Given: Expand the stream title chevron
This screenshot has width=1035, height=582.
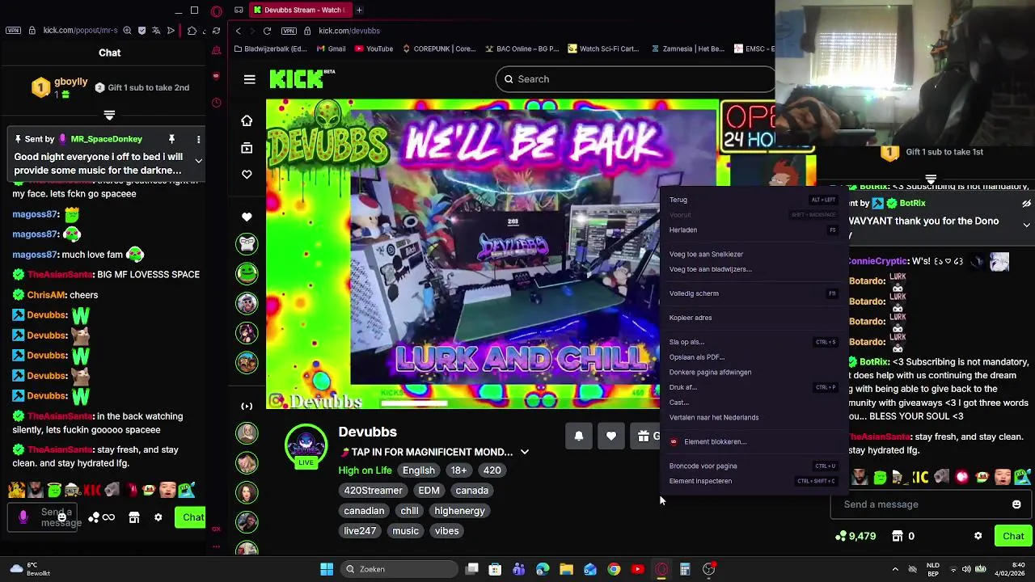Looking at the screenshot, I should (524, 452).
